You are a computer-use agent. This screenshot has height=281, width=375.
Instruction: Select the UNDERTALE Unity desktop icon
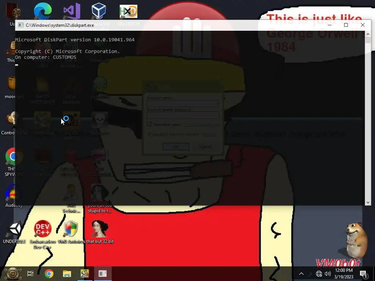tap(14, 229)
